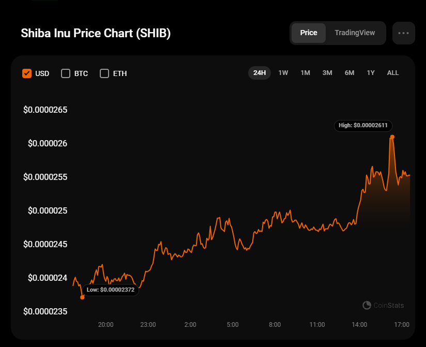Click the High: $0.00002611 label
This screenshot has width=426, height=347.
point(363,126)
